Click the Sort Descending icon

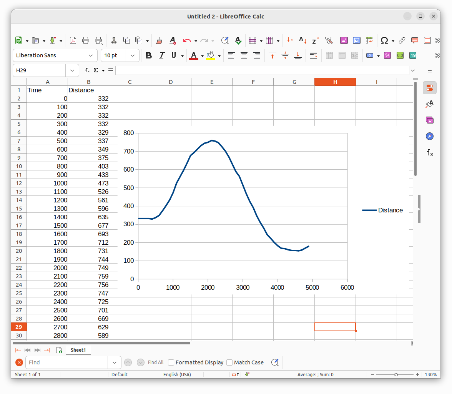316,41
